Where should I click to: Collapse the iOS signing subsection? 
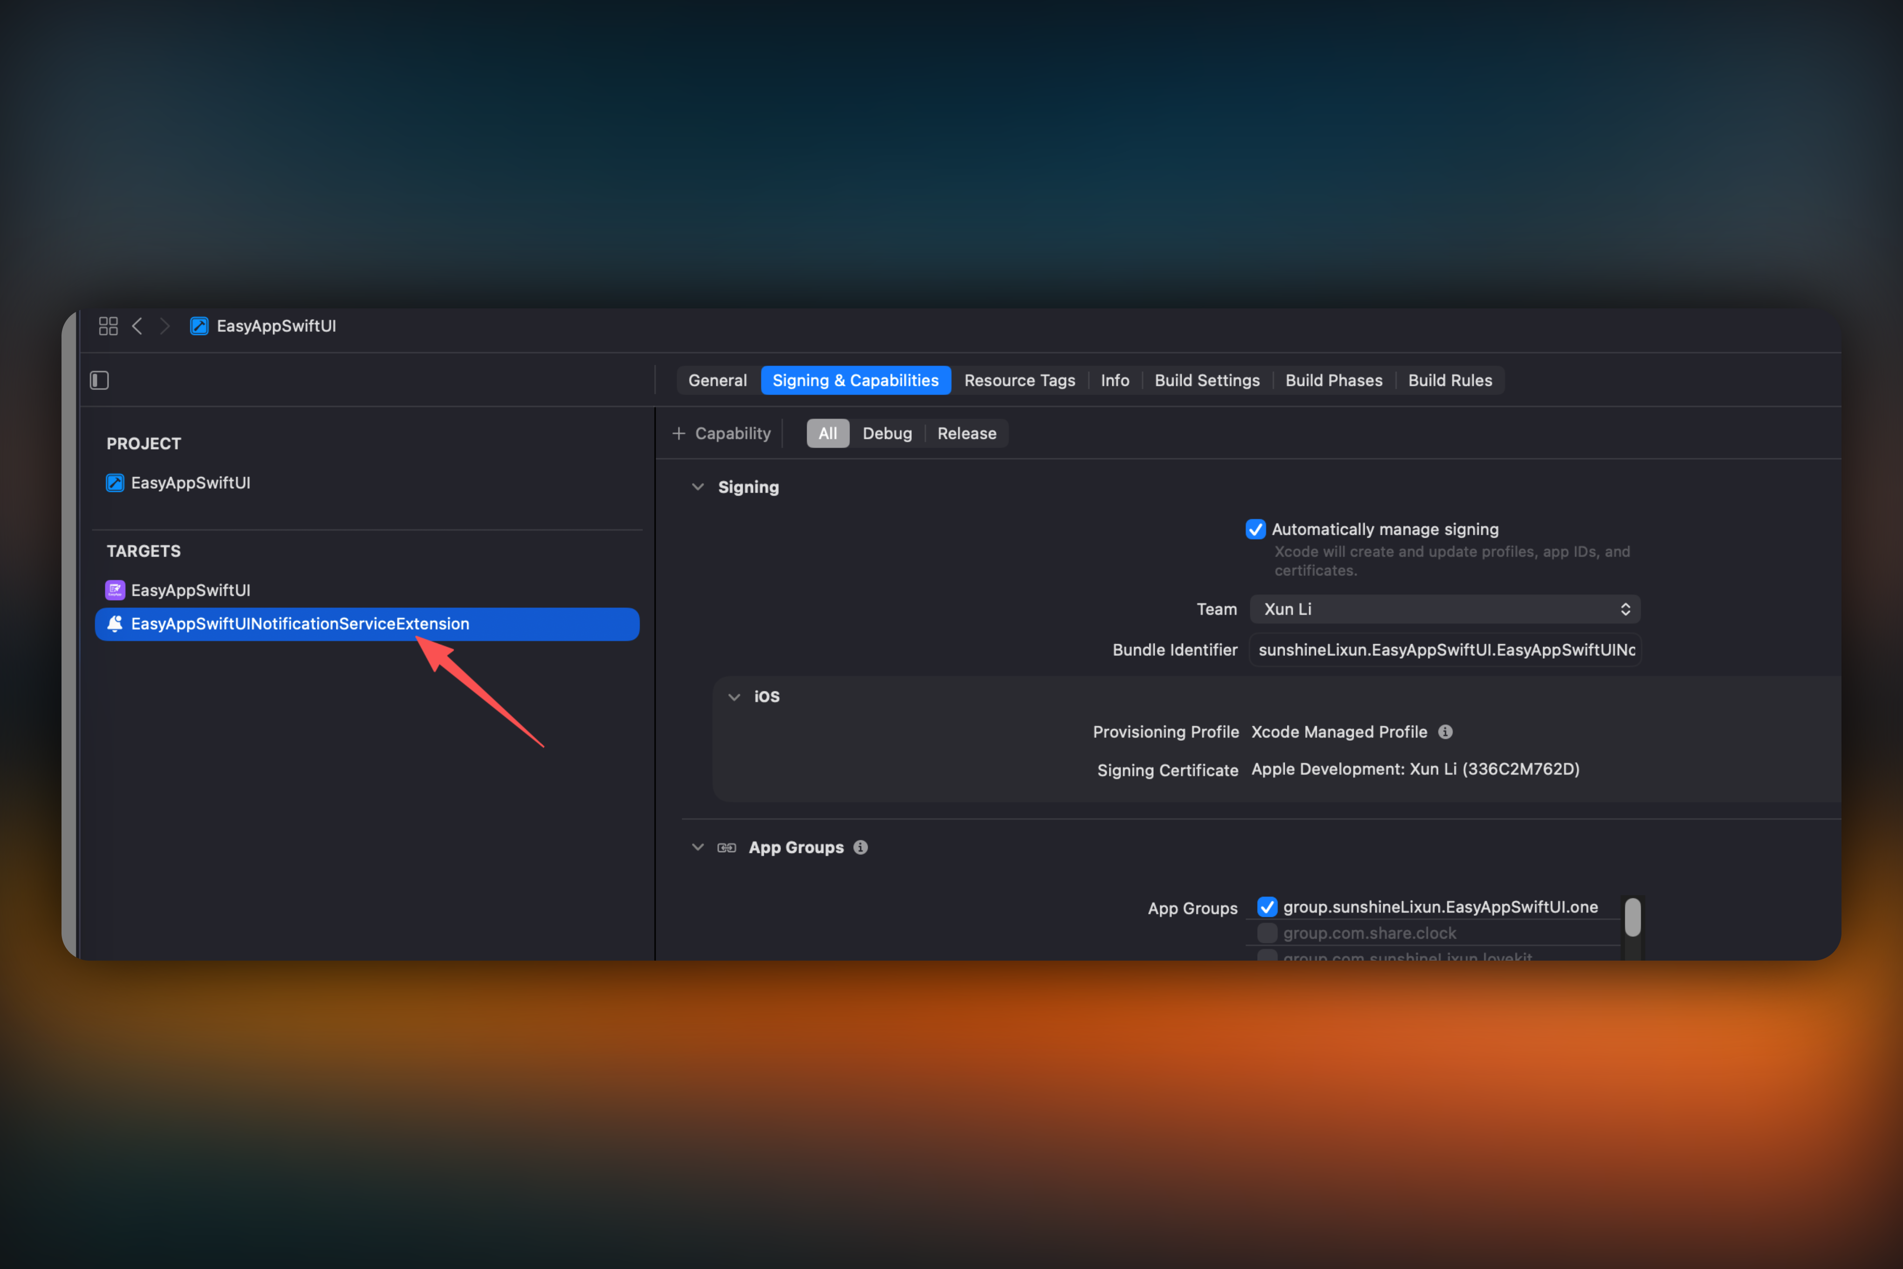click(x=734, y=697)
